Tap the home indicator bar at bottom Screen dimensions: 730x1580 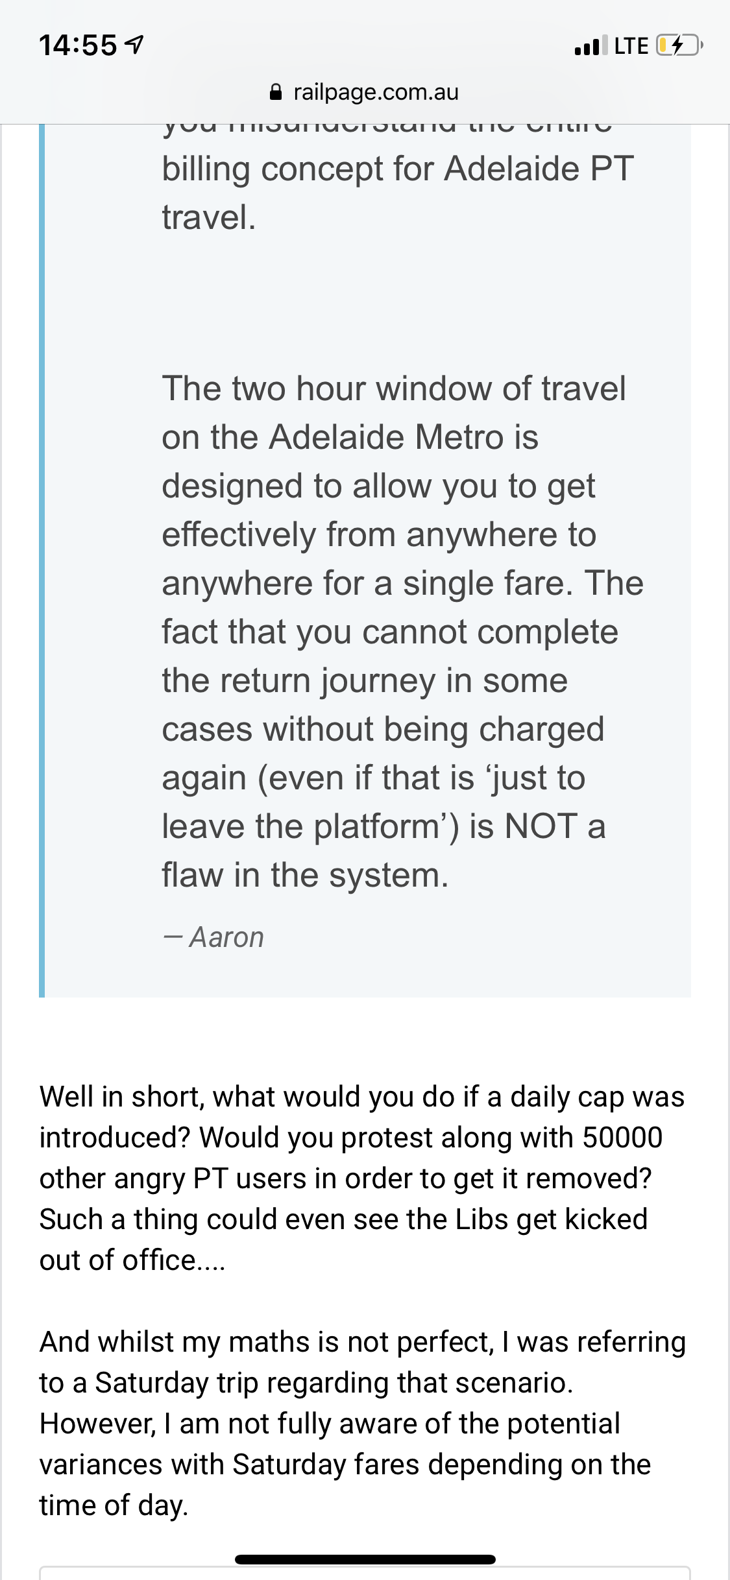[x=365, y=1559]
